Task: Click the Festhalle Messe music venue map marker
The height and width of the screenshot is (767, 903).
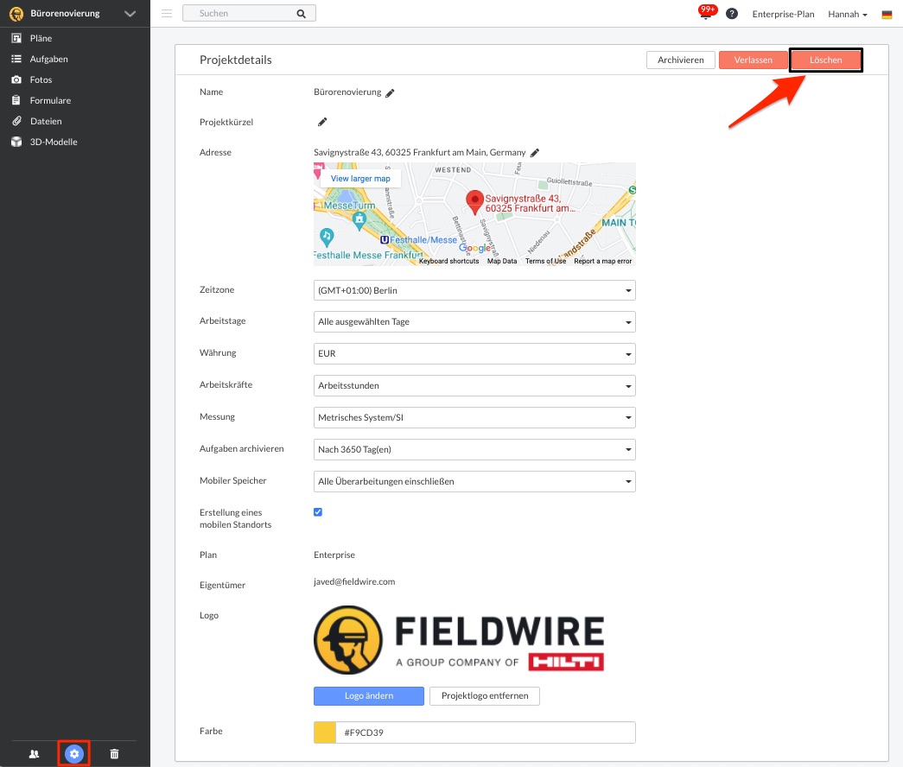Action: [x=327, y=236]
